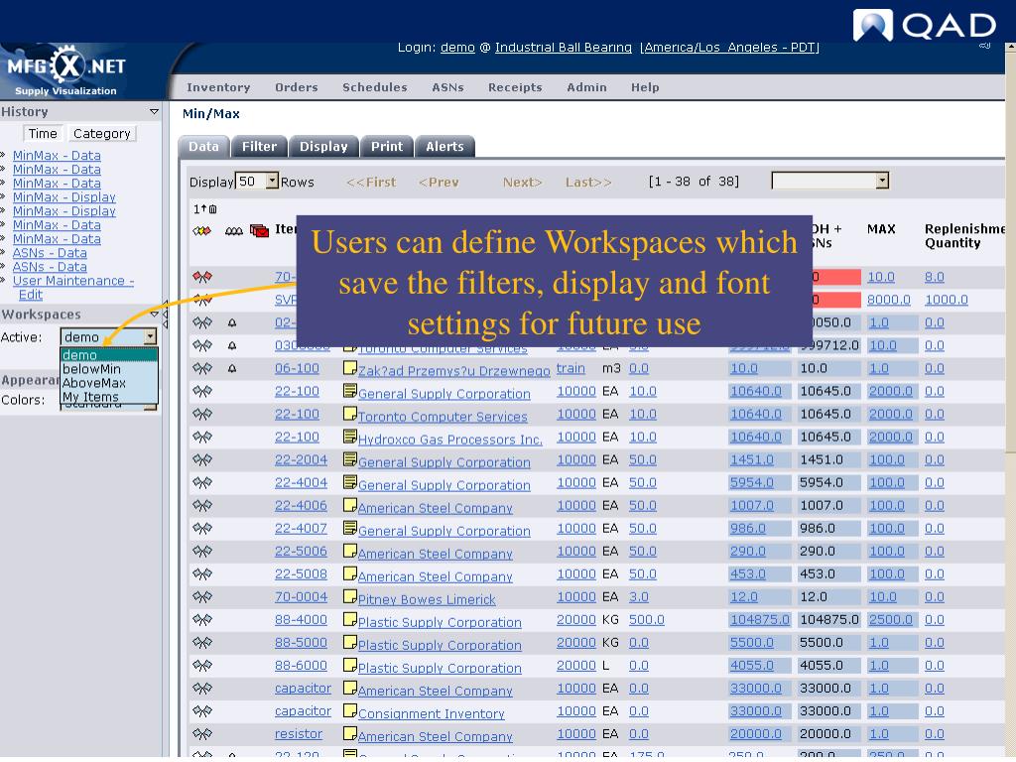The width and height of the screenshot is (1016, 762).
Task: Click the QAD logo
Action: point(925,25)
